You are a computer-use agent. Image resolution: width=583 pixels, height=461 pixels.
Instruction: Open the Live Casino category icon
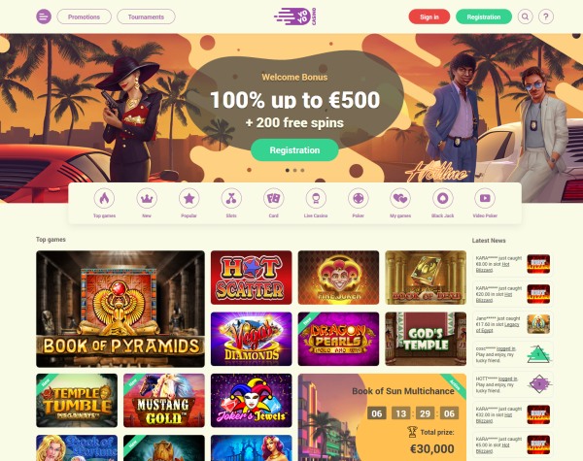pos(316,198)
